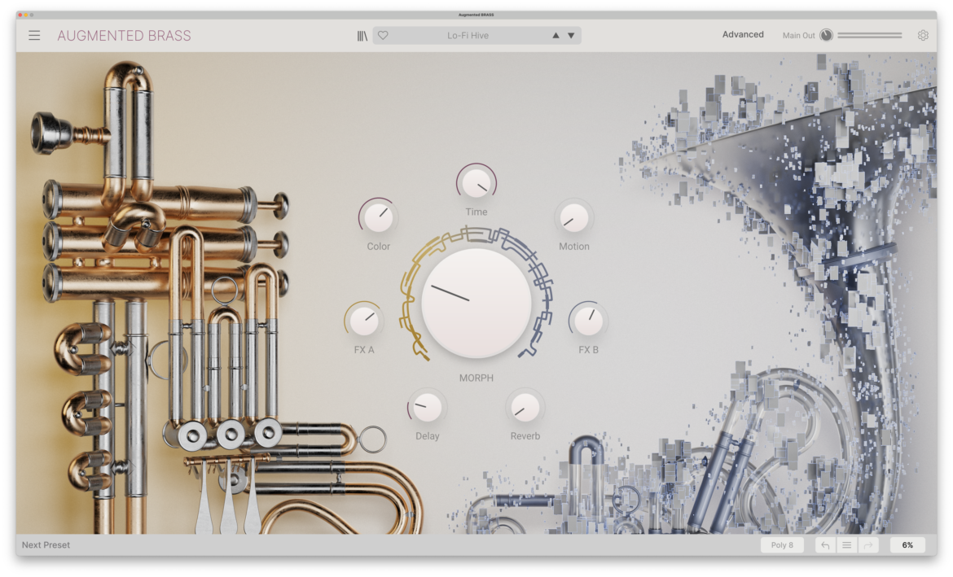Click the FX B knob
The height and width of the screenshot is (577, 953).
(x=588, y=321)
